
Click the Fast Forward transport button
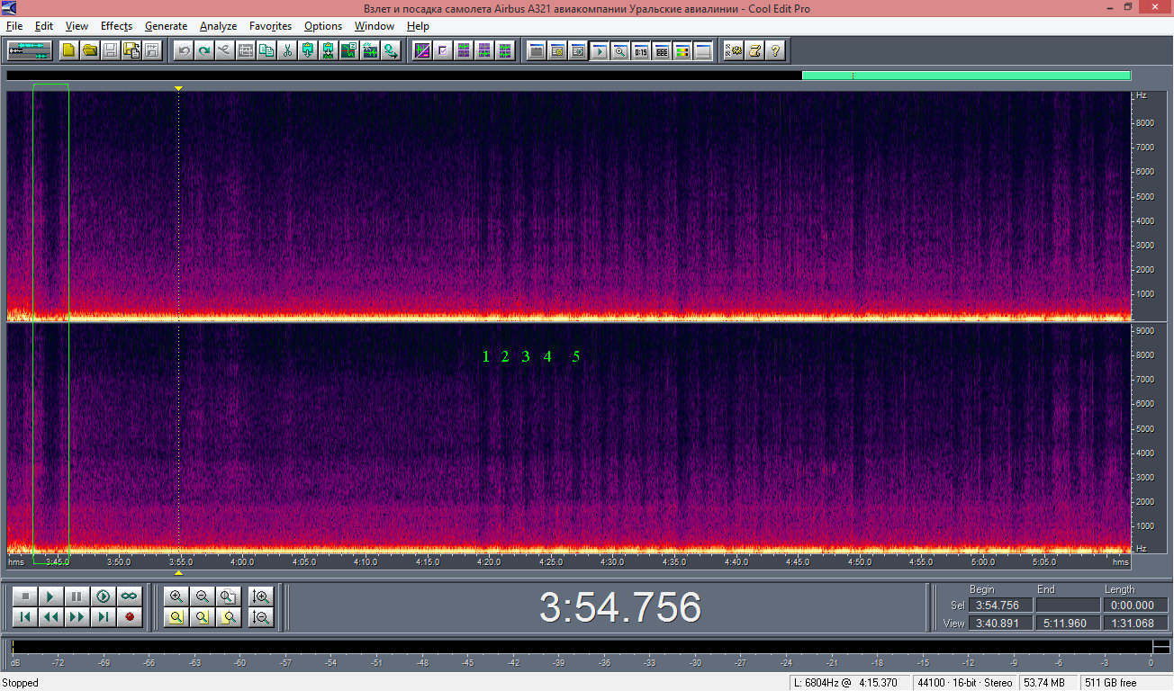(x=77, y=617)
